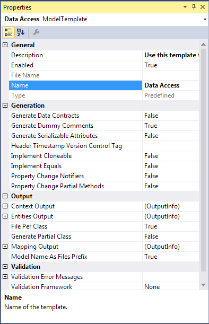Select Model Name As Files Prefix
Viewport: 209px width, 324px height.
(x=75, y=257)
